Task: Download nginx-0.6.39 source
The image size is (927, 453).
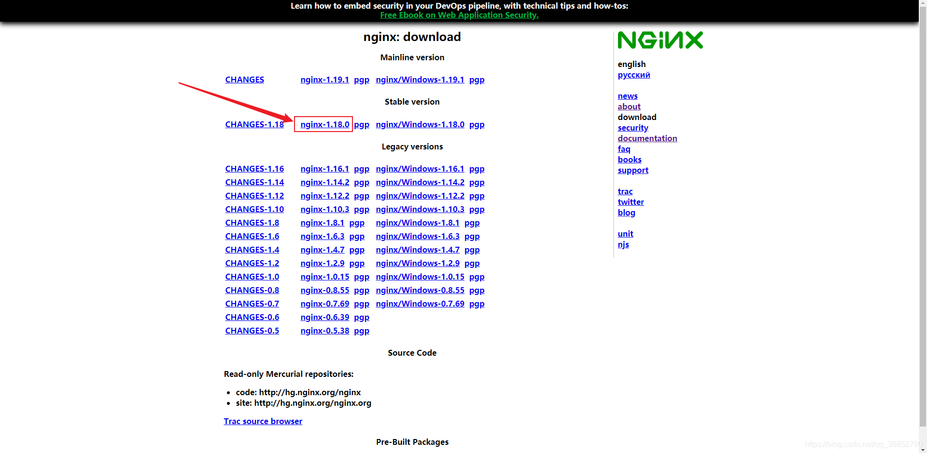Action: click(x=324, y=317)
